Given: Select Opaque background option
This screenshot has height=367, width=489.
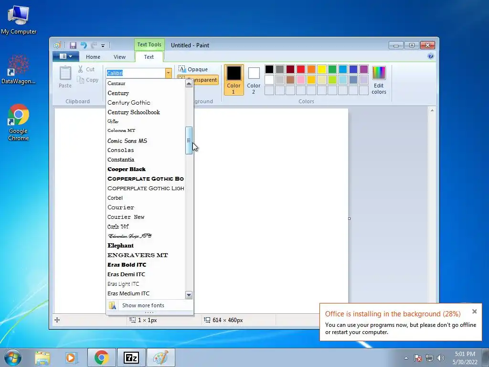Looking at the screenshot, I should [x=193, y=69].
